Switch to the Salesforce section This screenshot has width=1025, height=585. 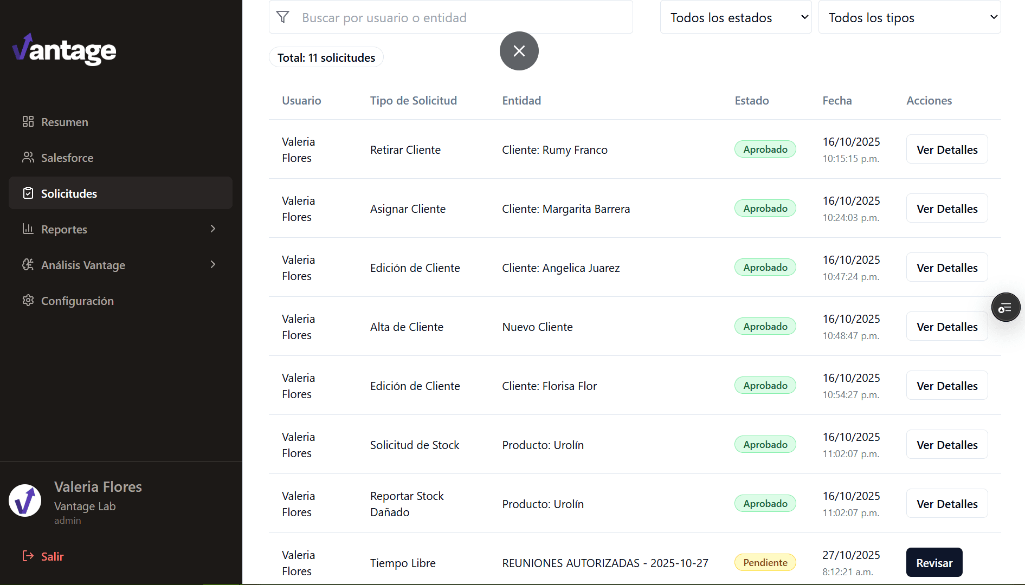click(x=67, y=157)
